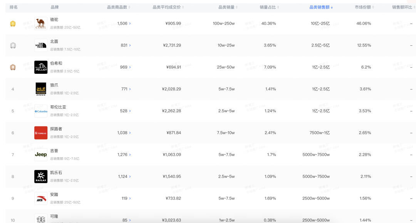Click the Kailas (凯乐石) brand logo
Screen dimensions: 416x223
pyautogui.click(x=41, y=176)
